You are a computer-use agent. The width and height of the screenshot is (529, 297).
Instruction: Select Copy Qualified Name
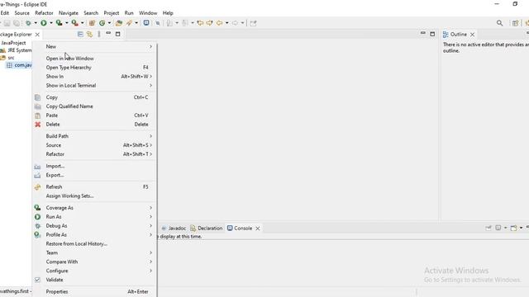(94, 106)
